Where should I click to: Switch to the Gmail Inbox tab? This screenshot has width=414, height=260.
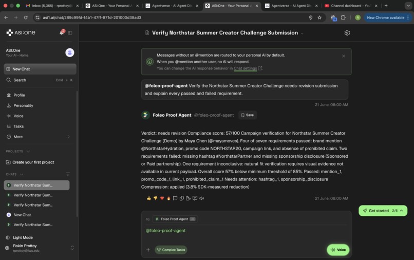[x=52, y=6]
